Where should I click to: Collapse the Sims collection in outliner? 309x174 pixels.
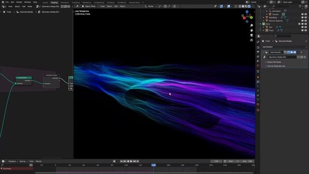(x=261, y=24)
